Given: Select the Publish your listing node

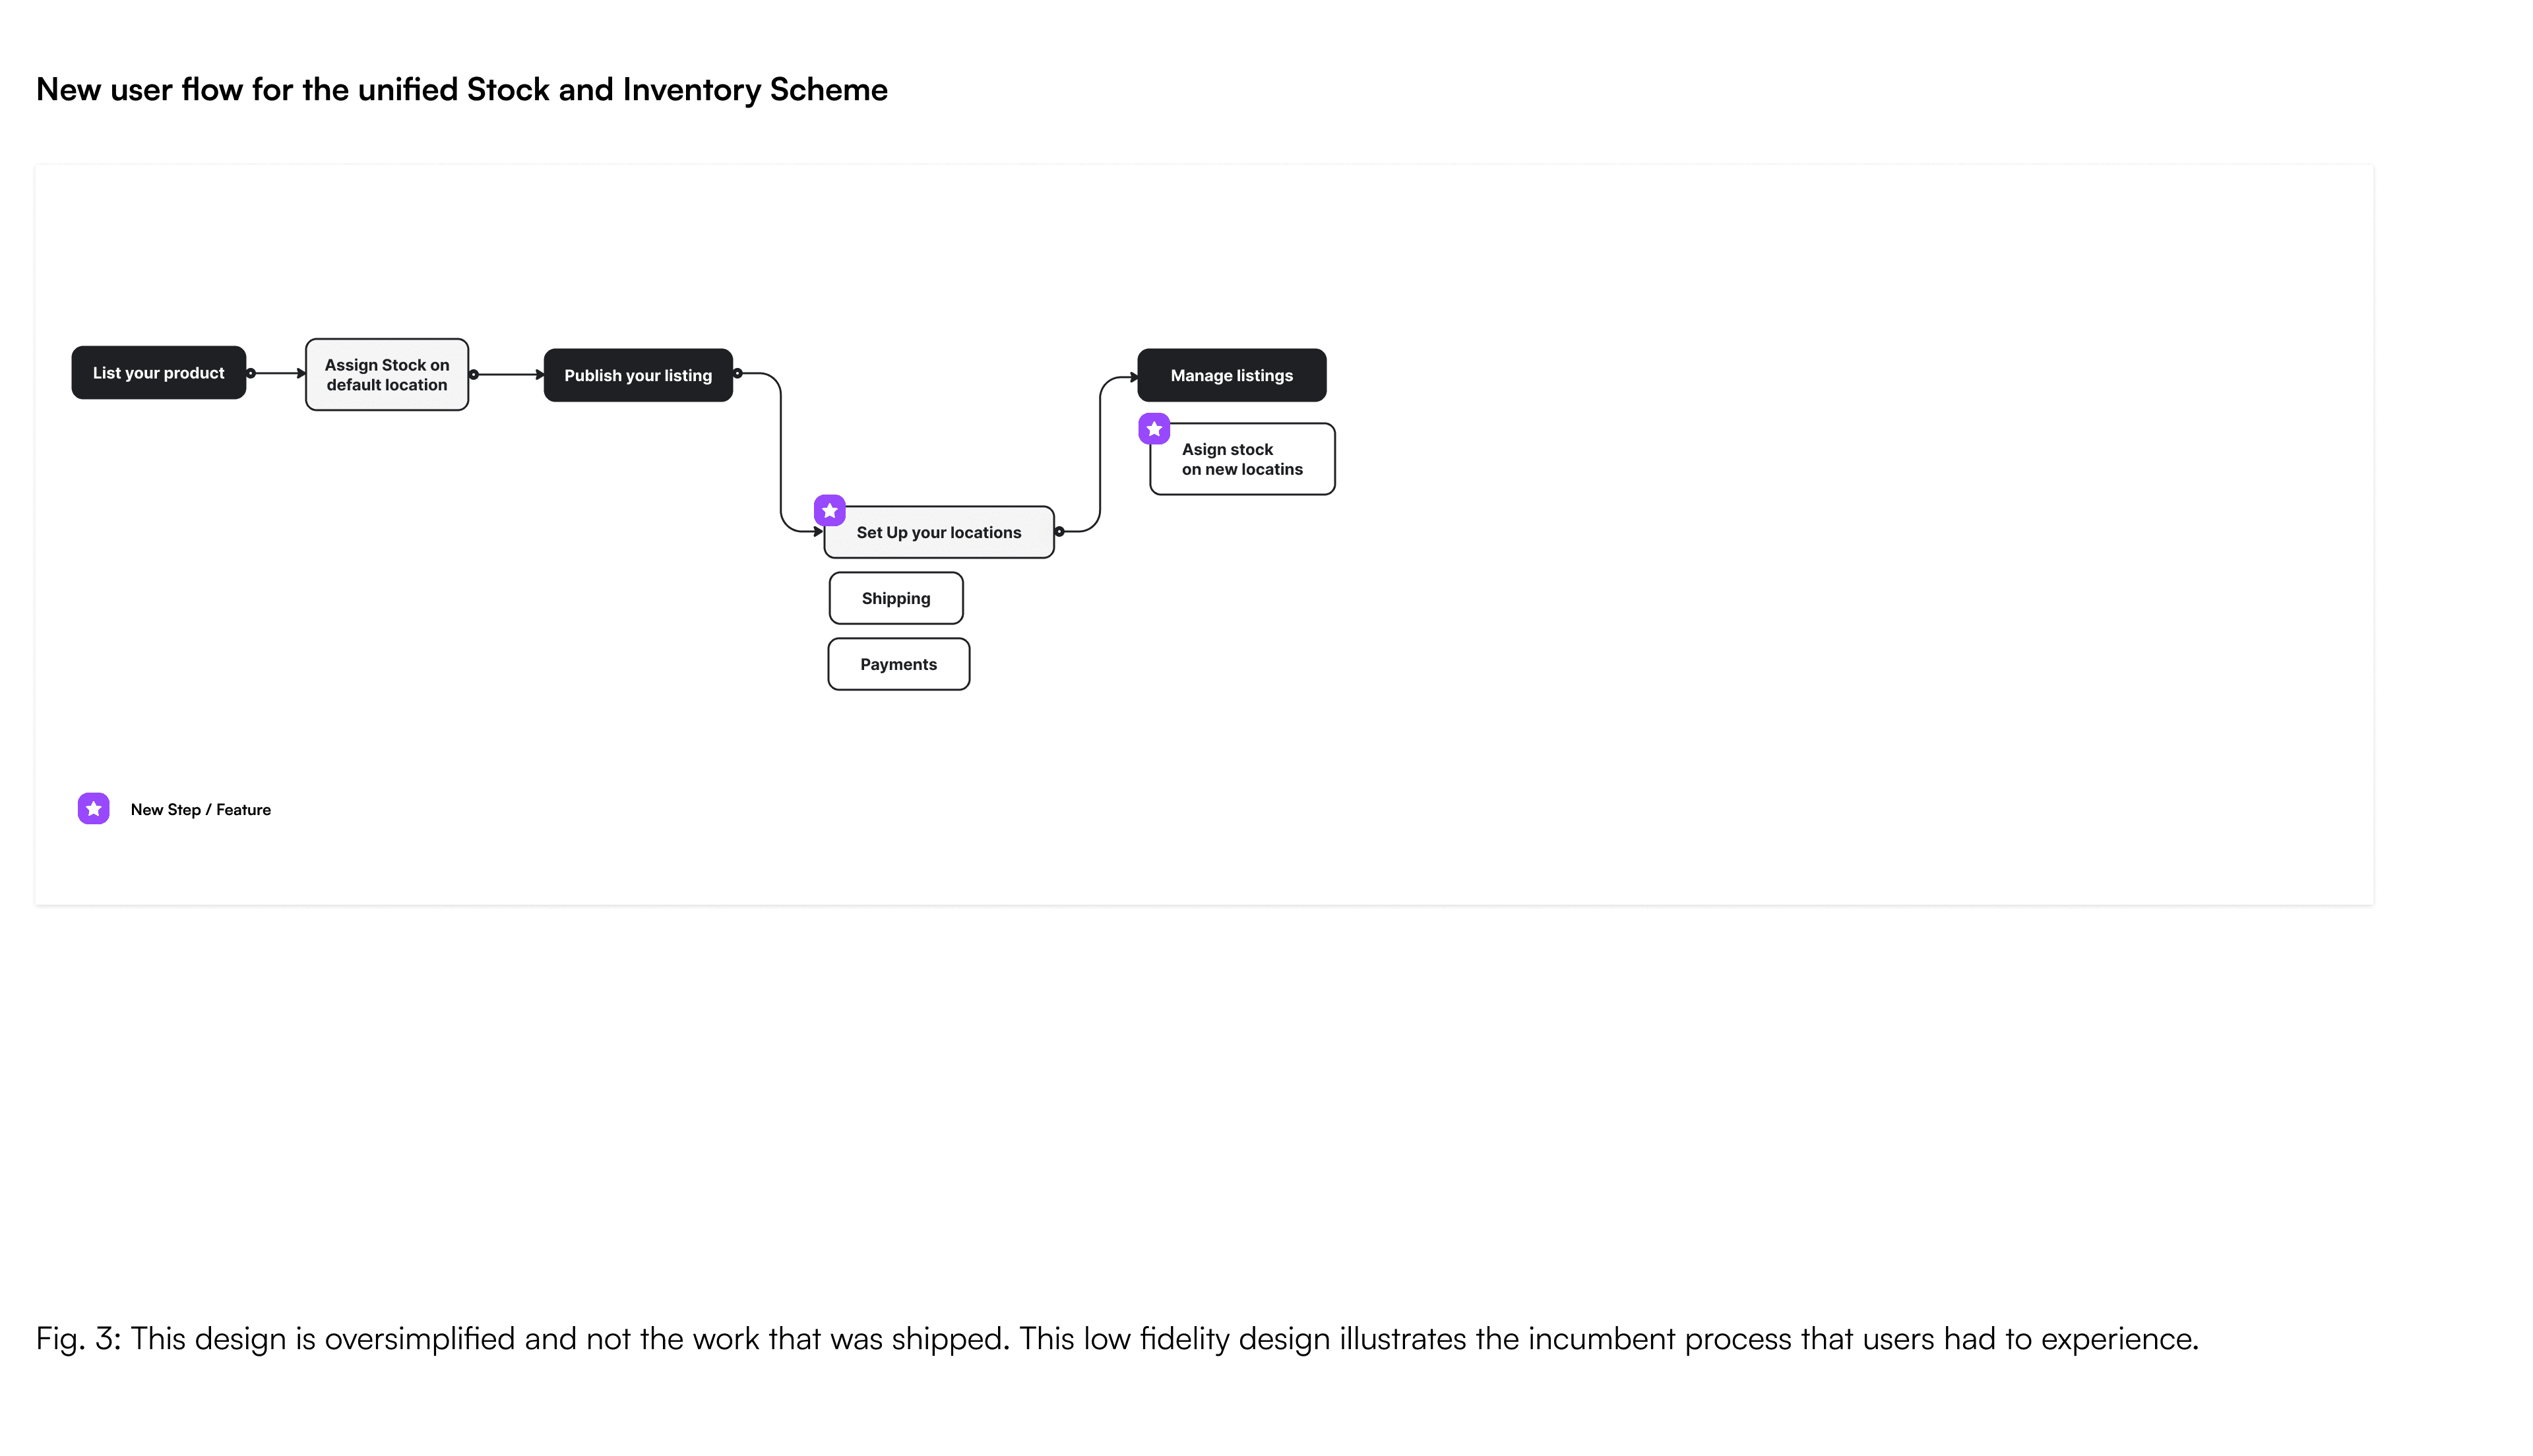Looking at the screenshot, I should click(638, 376).
